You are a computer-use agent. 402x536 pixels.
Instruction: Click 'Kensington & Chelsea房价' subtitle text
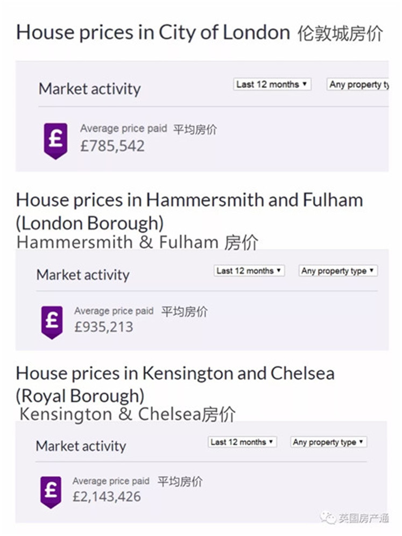[127, 414]
